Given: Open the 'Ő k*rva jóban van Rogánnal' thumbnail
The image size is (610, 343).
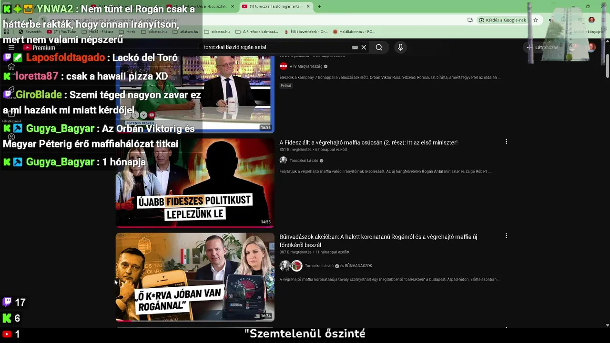Looking at the screenshot, I should [195, 277].
